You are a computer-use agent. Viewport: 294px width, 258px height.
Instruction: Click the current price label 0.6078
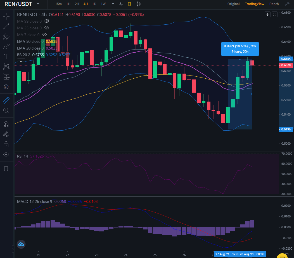coord(286,65)
